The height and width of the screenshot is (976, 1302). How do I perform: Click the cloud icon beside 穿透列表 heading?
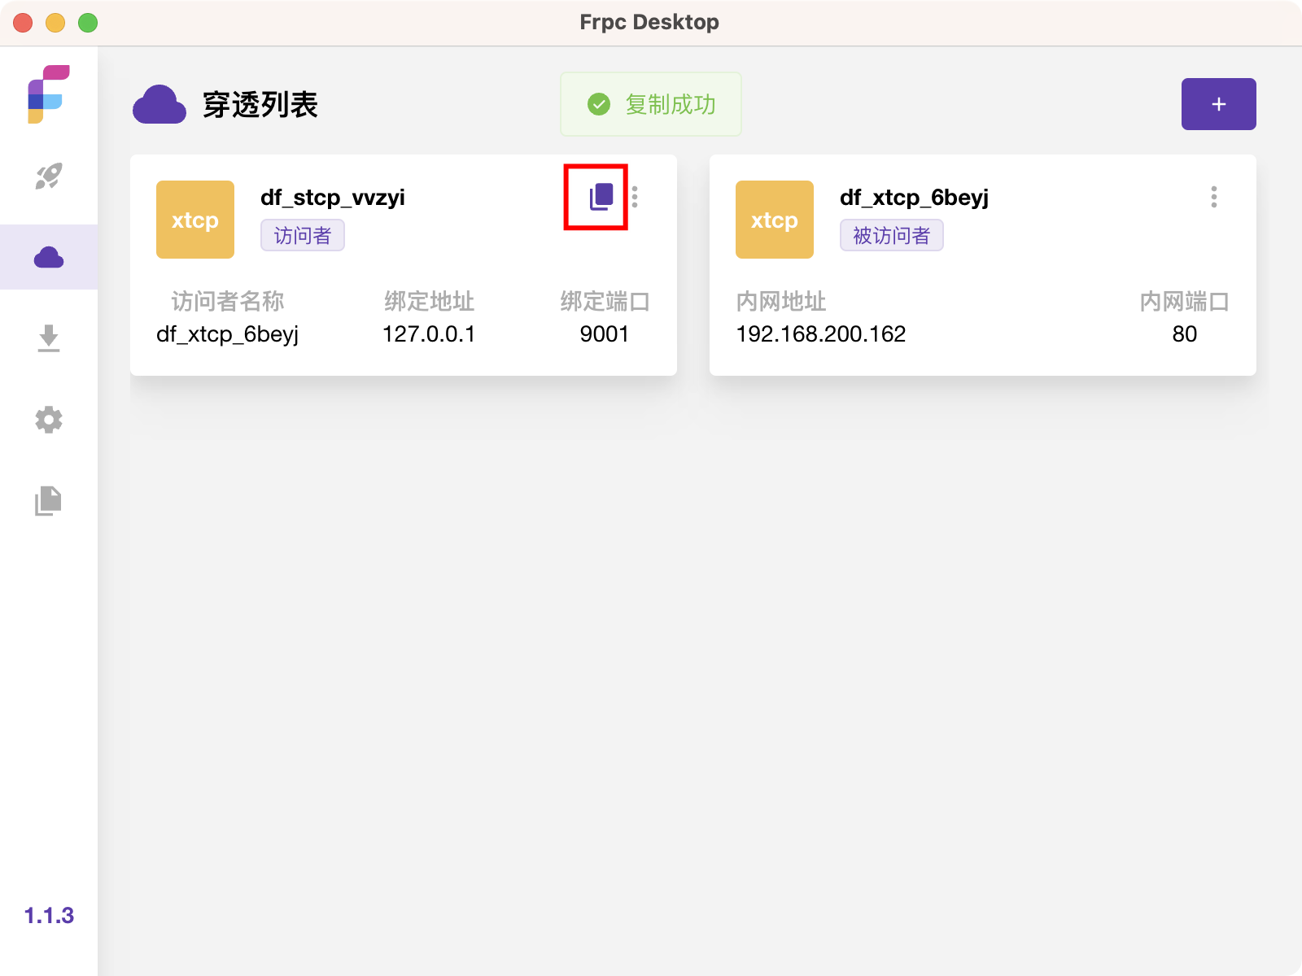pyautogui.click(x=159, y=104)
